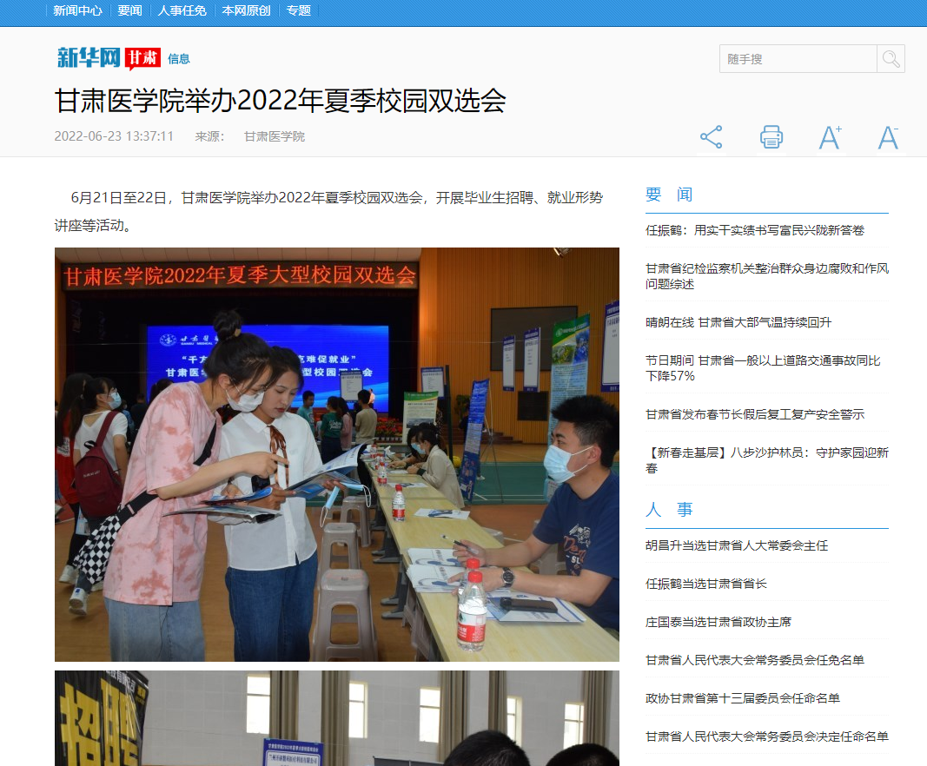Focus the 随手搜 search box
The height and width of the screenshot is (766, 927).
pos(798,59)
